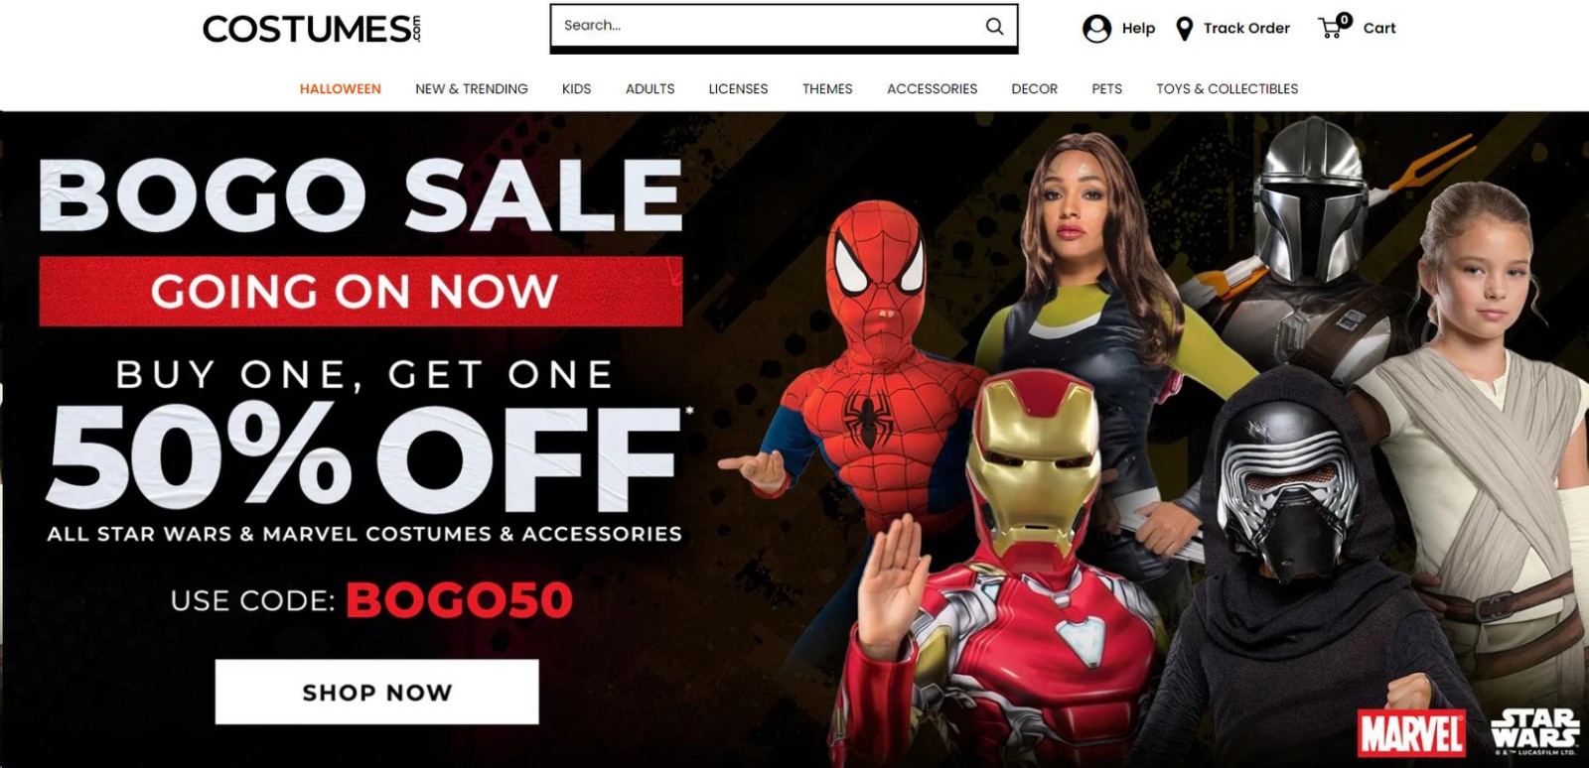The width and height of the screenshot is (1589, 768).
Task: Open the Help account icon
Action: click(1096, 29)
